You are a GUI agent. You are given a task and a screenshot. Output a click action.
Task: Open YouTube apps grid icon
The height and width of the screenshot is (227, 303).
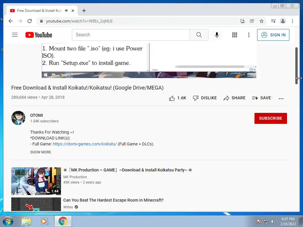[x=235, y=35]
